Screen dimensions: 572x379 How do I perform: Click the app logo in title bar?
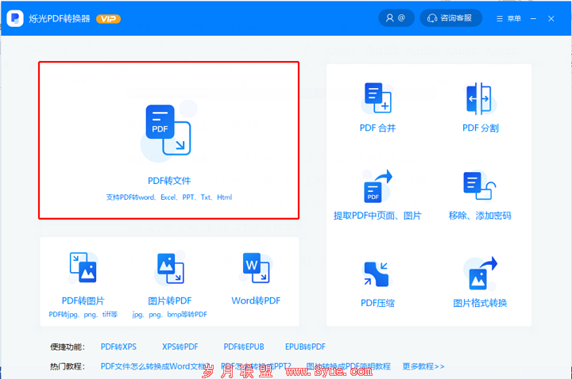point(15,18)
